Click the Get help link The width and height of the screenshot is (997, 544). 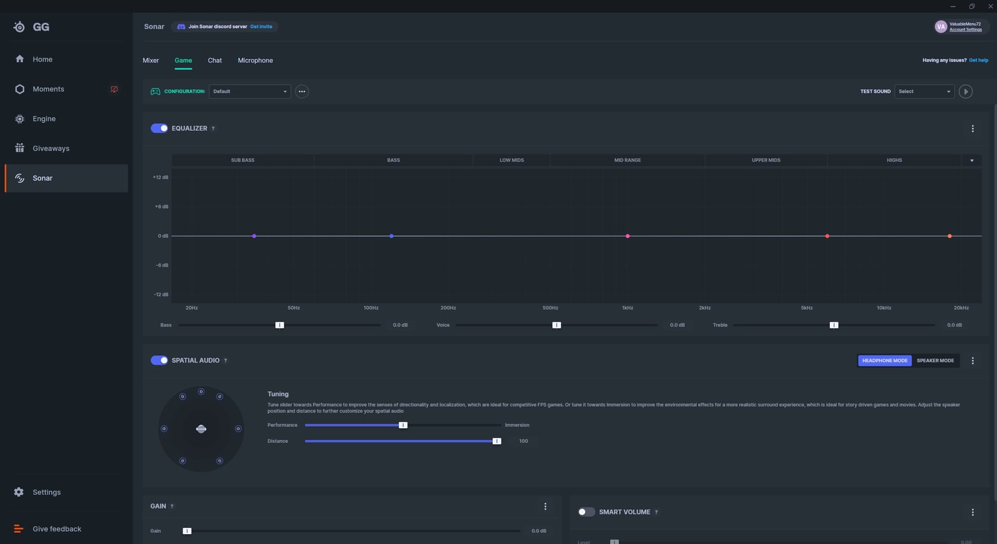tap(978, 60)
